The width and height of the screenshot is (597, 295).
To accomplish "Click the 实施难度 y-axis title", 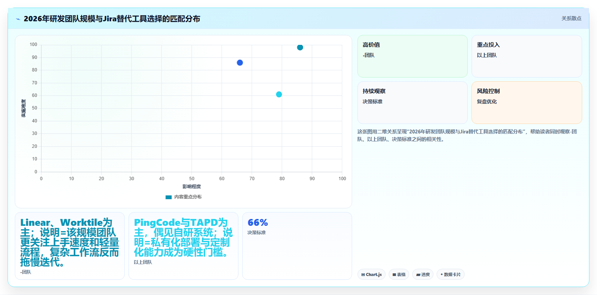I will [24, 108].
